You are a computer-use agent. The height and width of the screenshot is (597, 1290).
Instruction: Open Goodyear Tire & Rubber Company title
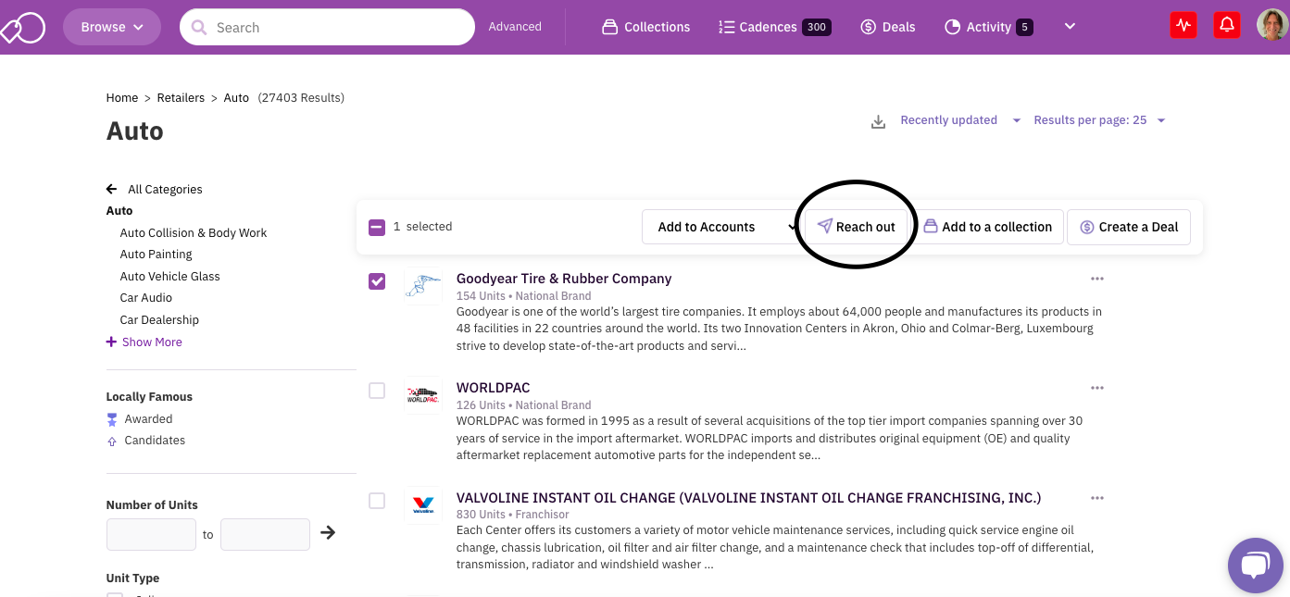point(564,279)
